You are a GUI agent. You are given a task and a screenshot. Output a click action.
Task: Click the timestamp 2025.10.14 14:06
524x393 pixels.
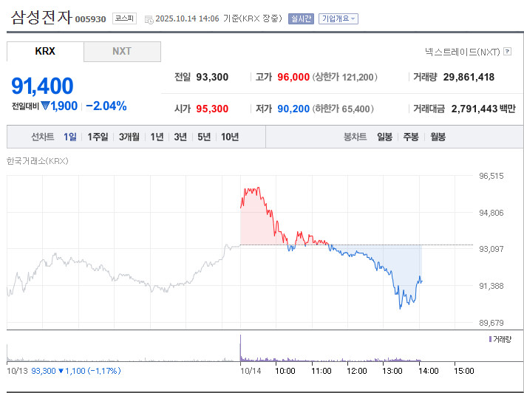[x=187, y=18]
